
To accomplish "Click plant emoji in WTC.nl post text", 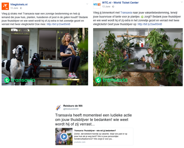I will tap(142, 17).
